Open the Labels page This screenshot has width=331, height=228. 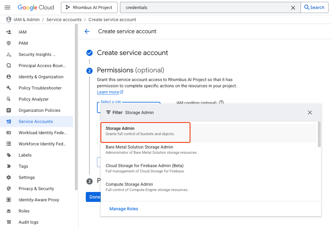coord(25,155)
